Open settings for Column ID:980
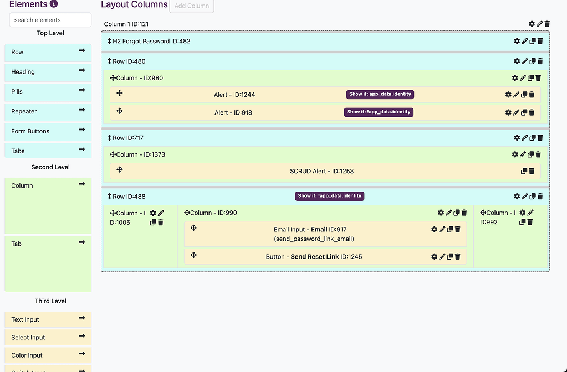Screen dimensions: 567x372 click(x=515, y=77)
